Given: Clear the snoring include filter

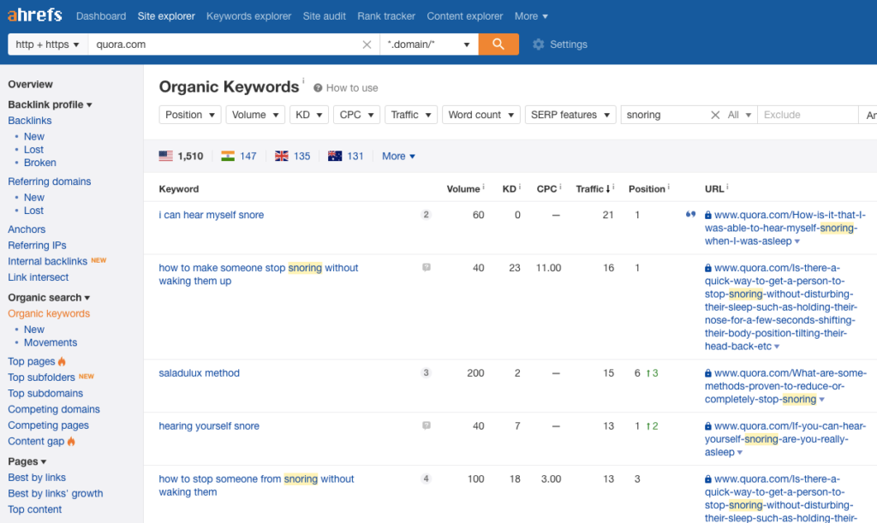Looking at the screenshot, I should (715, 115).
